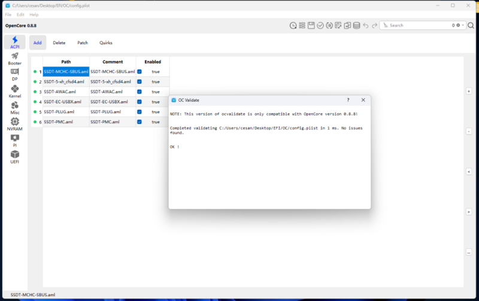Click OC Validate dialog help question mark
The height and width of the screenshot is (301, 479).
(348, 100)
